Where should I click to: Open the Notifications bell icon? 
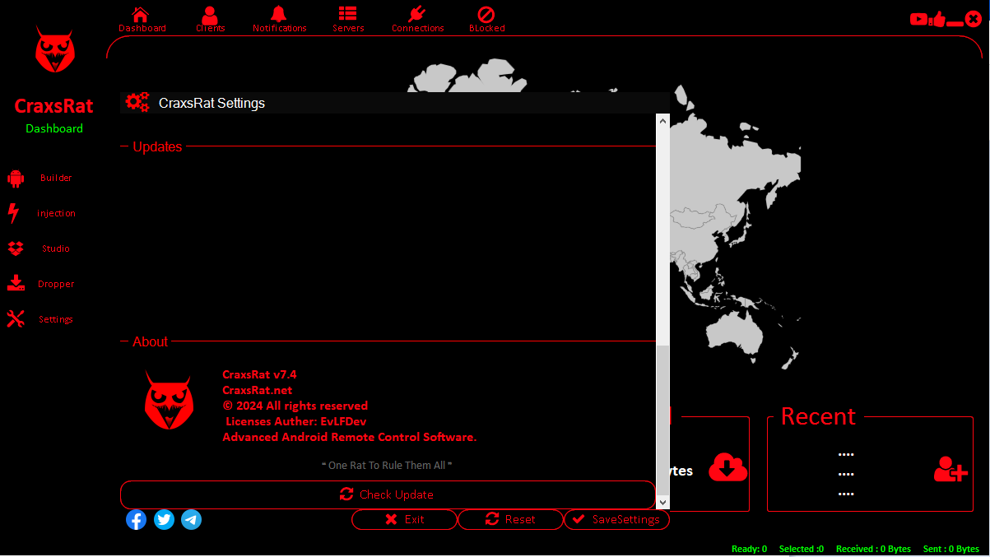point(279,15)
